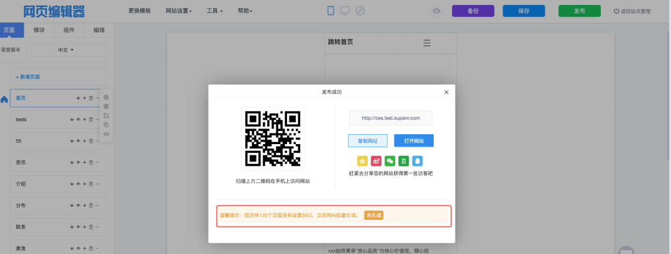Click 返回站点管理 link
Image resolution: width=671 pixels, height=254 pixels.
tap(632, 11)
